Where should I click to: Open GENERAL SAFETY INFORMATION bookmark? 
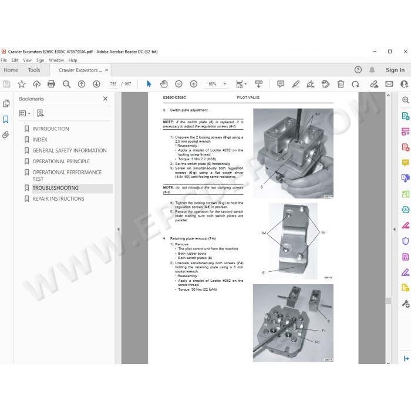[x=69, y=150]
